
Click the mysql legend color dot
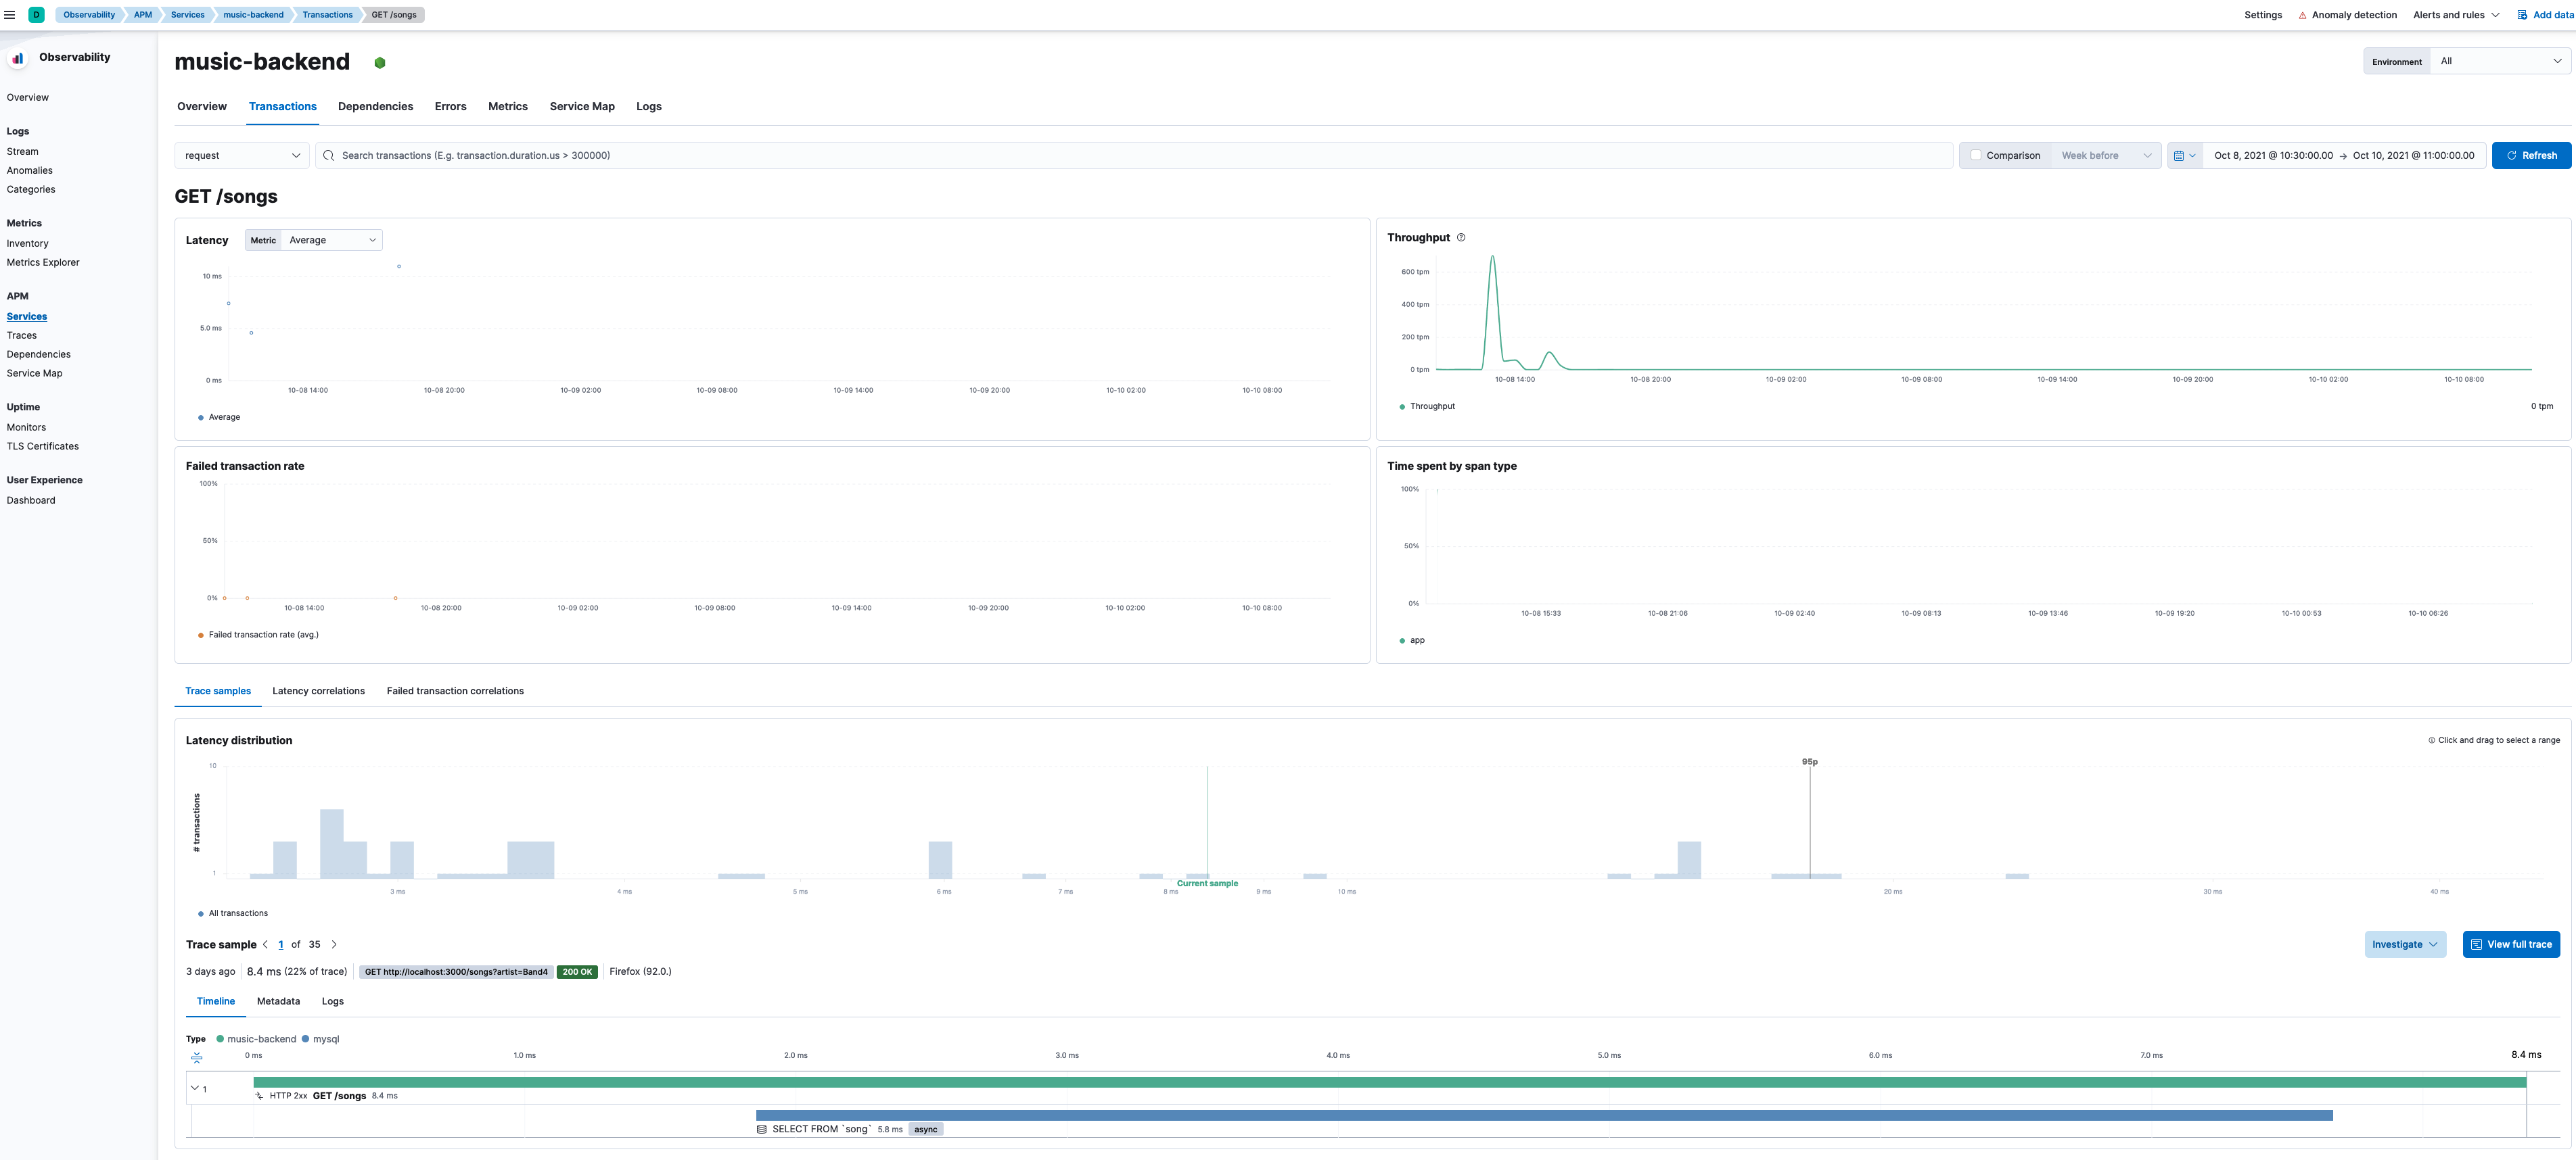coord(305,1039)
